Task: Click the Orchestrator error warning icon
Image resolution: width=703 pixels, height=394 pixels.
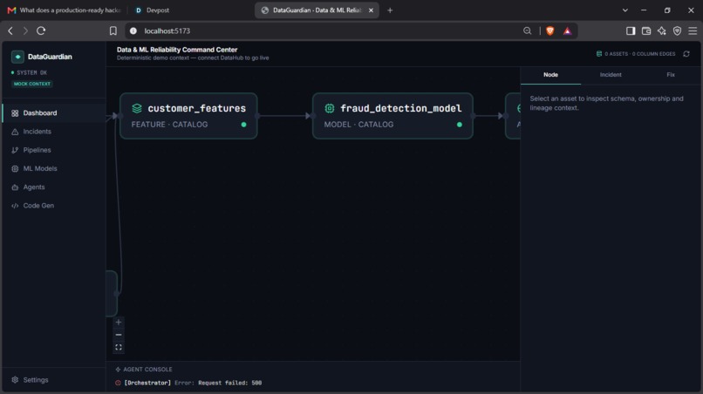Action: click(x=118, y=383)
